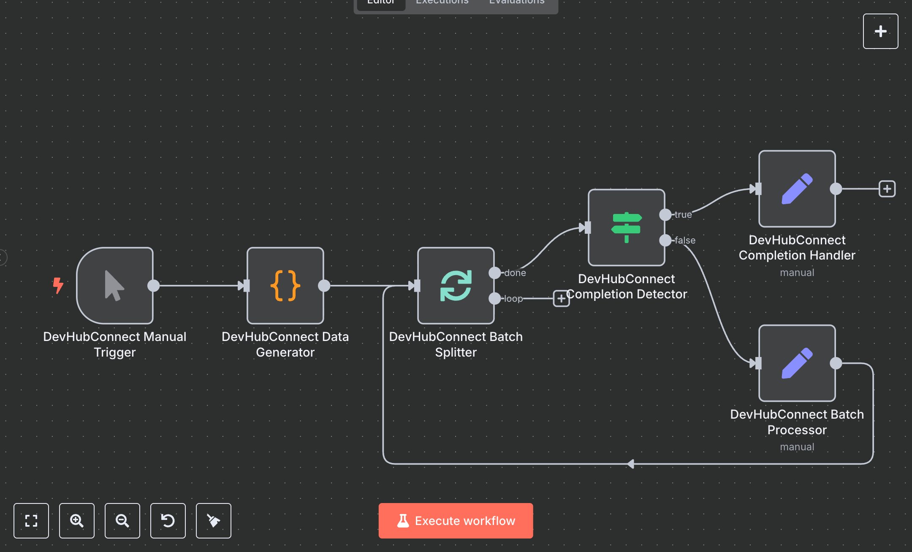
Task: Click the curly-braces icon on Data Generator node
Action: coord(285,286)
